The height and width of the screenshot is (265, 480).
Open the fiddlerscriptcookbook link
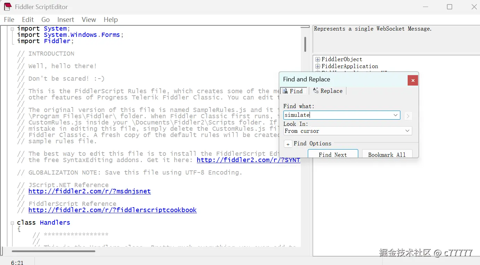pyautogui.click(x=113, y=210)
